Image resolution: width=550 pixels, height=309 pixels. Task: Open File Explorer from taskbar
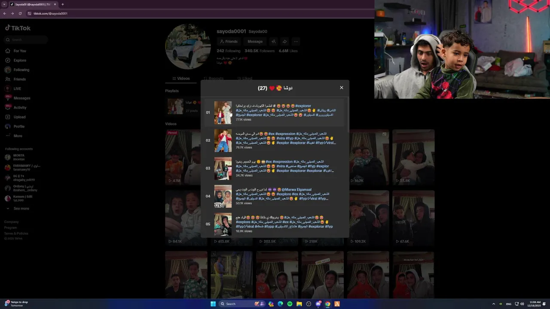point(299,304)
